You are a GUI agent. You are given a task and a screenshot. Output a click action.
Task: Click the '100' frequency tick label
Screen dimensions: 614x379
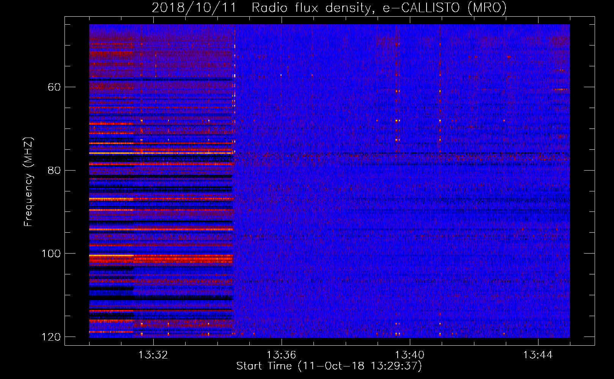[51, 254]
